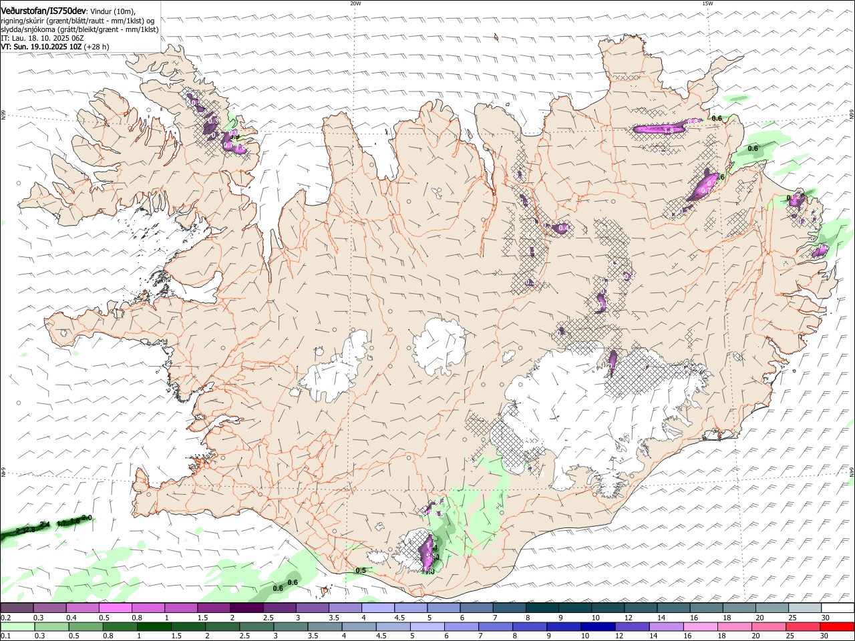855x641 pixels.
Task: Click the 'IT: Lau. 18. 10. 2025 06Z' line
Action: (x=43, y=38)
